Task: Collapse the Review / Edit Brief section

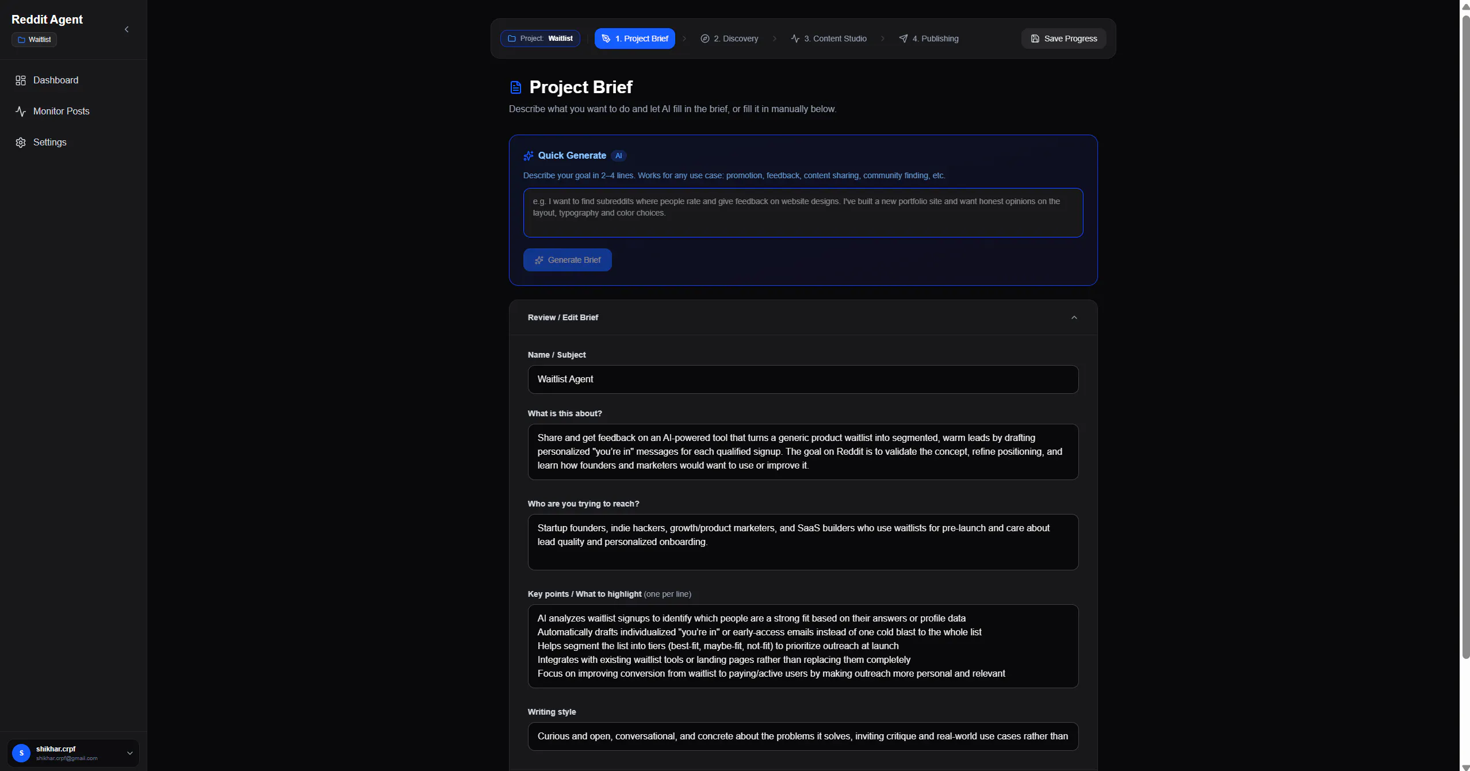Action: [1074, 317]
